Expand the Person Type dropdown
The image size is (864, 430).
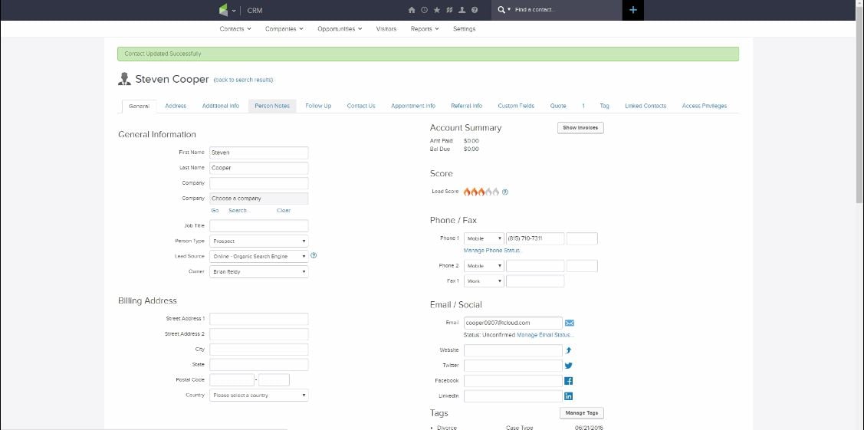click(x=258, y=241)
